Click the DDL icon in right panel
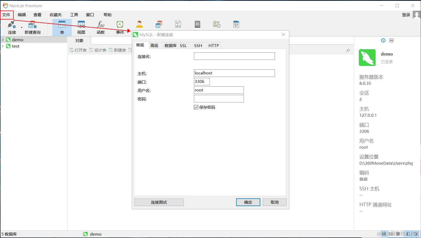Viewport: 421px width, 238px height. coord(392,40)
